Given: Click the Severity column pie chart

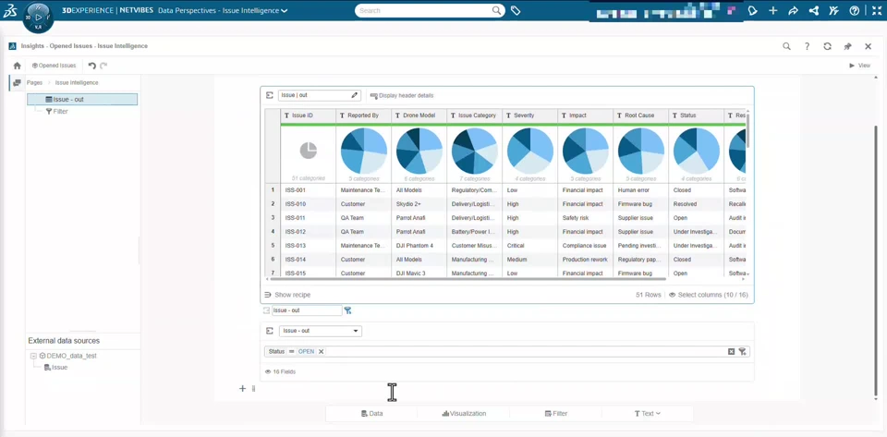Looking at the screenshot, I should point(530,151).
